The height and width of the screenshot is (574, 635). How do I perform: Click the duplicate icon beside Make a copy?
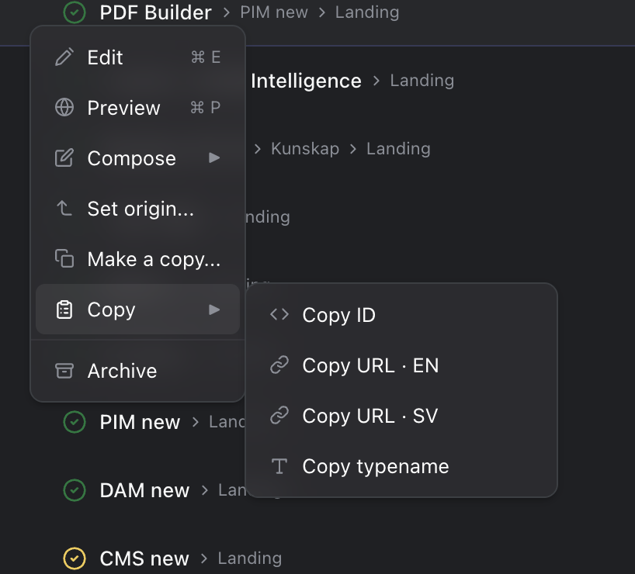64,258
